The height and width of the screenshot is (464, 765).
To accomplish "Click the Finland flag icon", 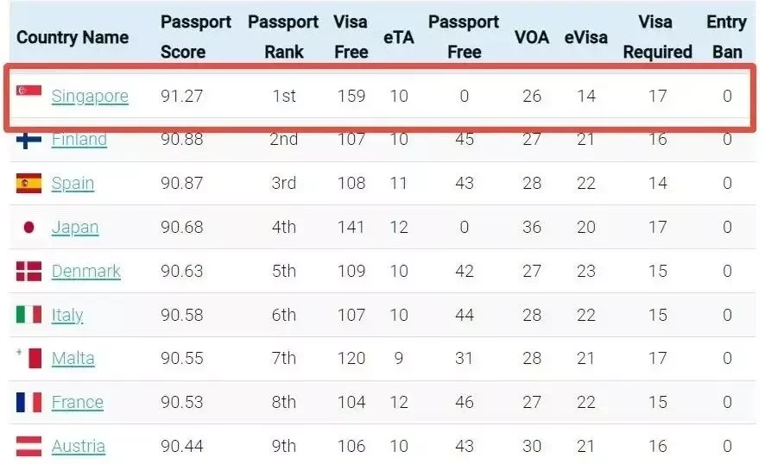I will pyautogui.click(x=28, y=140).
